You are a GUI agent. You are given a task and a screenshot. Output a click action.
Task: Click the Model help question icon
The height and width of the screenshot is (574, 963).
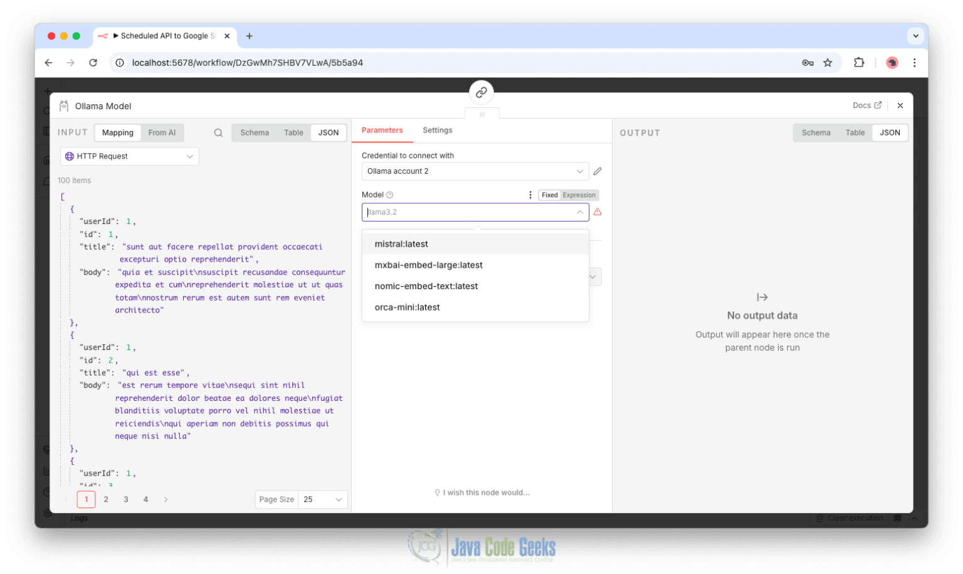(390, 195)
